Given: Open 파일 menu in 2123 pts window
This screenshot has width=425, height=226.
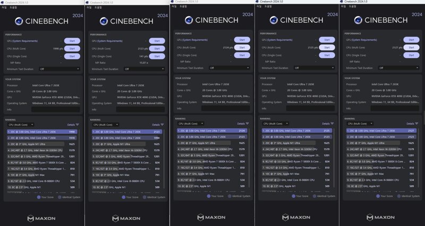Looking at the screenshot, I should click(x=89, y=7).
